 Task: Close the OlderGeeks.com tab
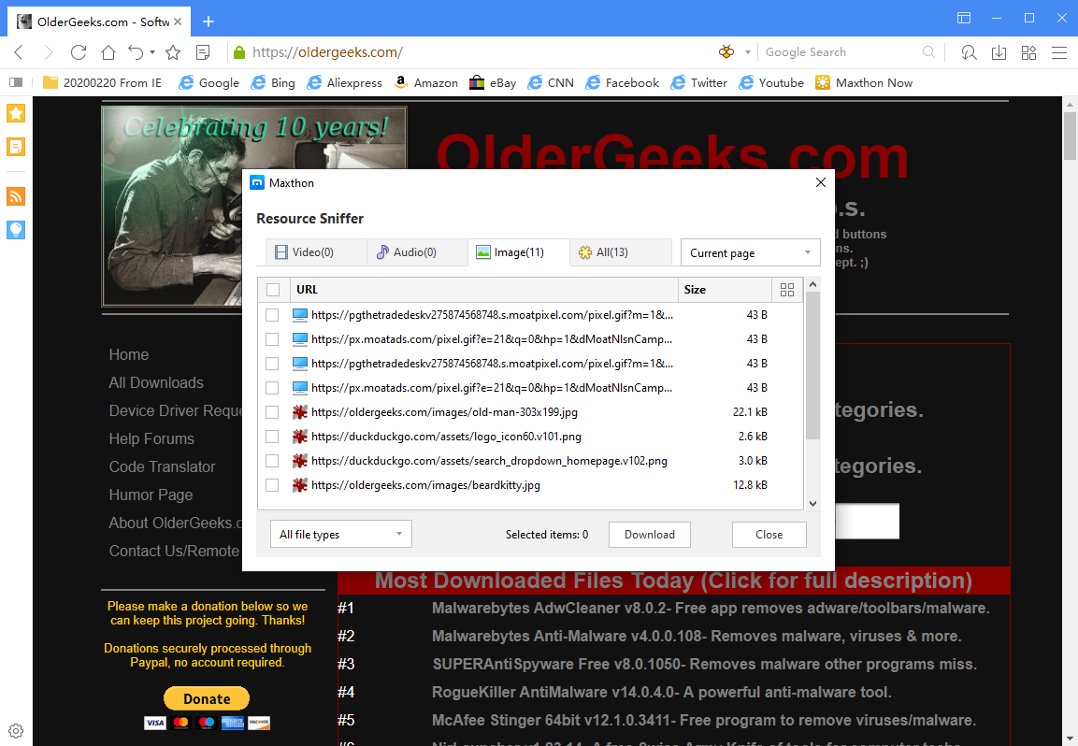click(178, 22)
